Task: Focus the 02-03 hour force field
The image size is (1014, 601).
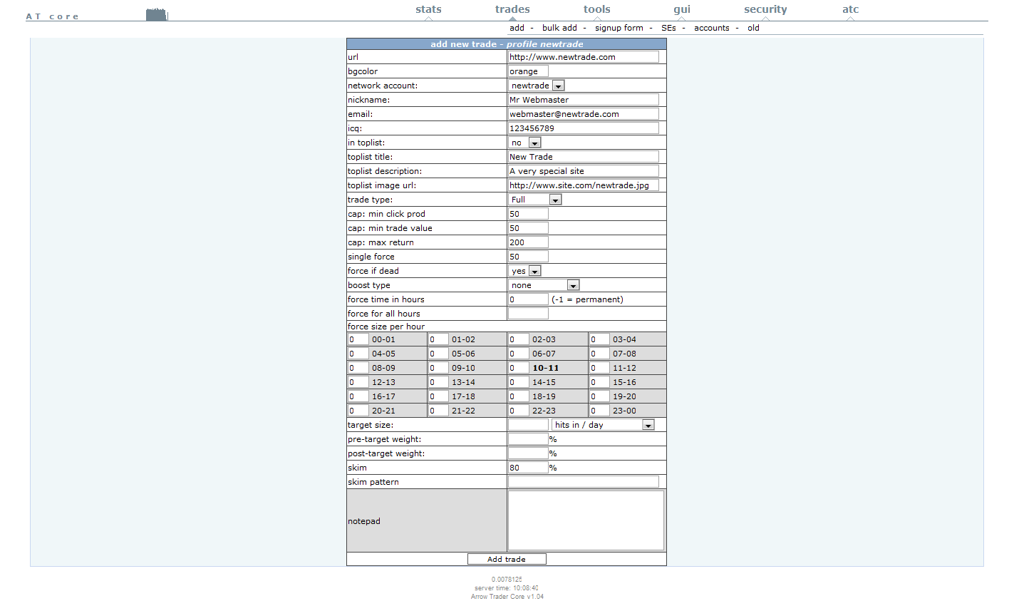Action: 519,339
